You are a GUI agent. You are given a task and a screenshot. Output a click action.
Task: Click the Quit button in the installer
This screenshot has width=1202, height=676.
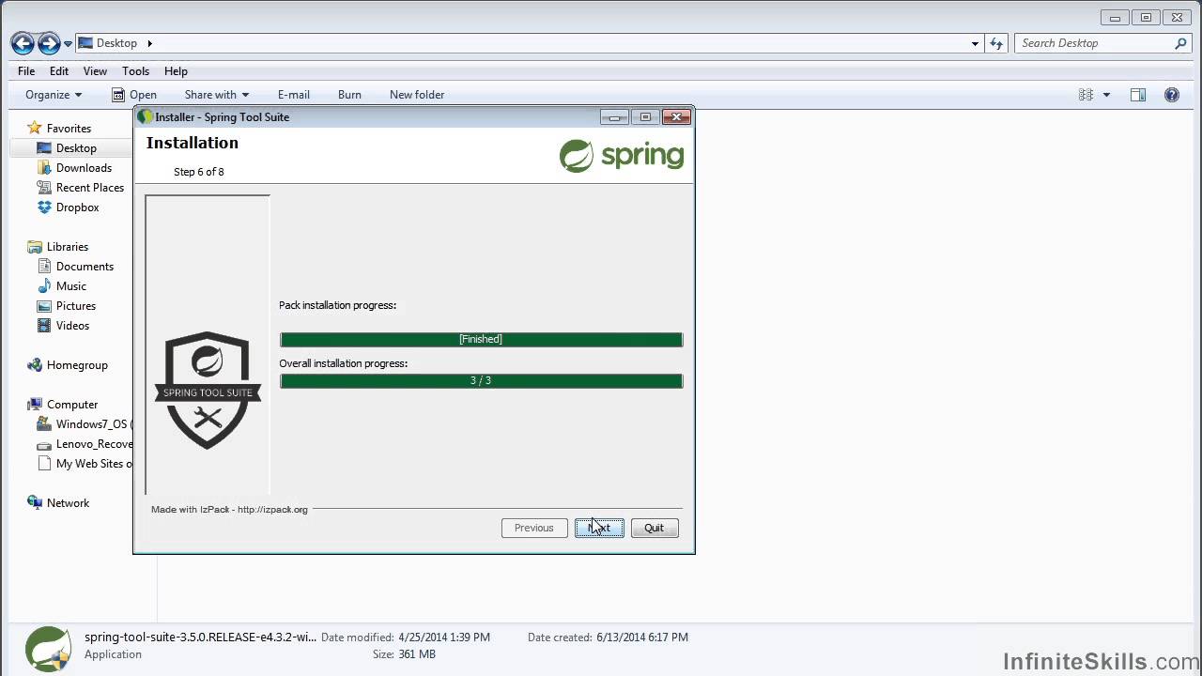(x=655, y=528)
